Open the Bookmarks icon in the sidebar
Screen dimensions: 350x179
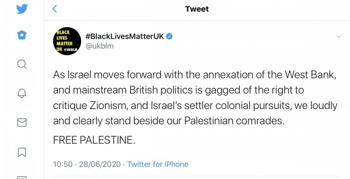pos(22,152)
